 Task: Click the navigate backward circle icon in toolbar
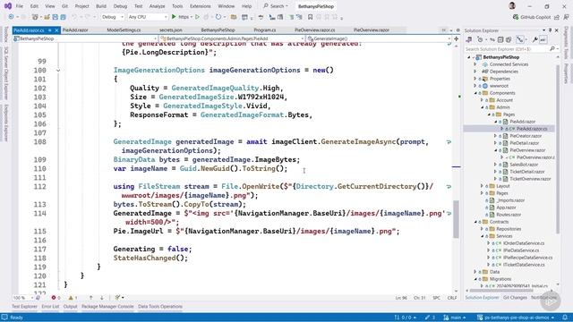[11, 17]
